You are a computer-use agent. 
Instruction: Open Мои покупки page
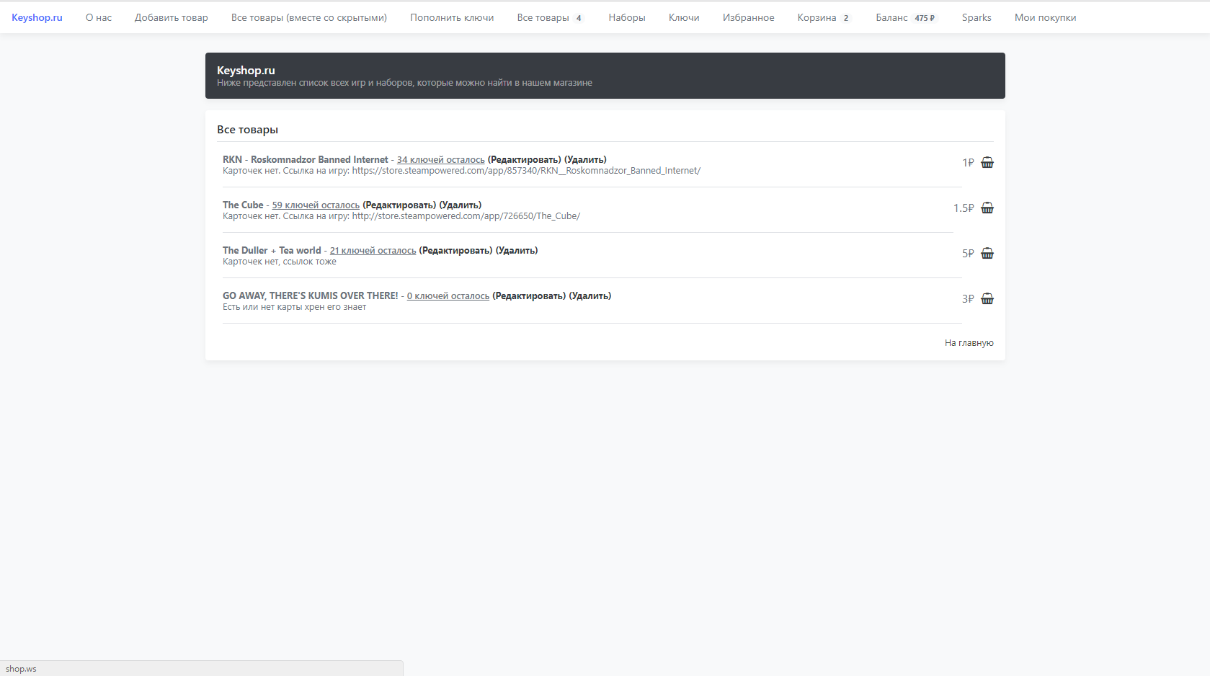[1044, 17]
